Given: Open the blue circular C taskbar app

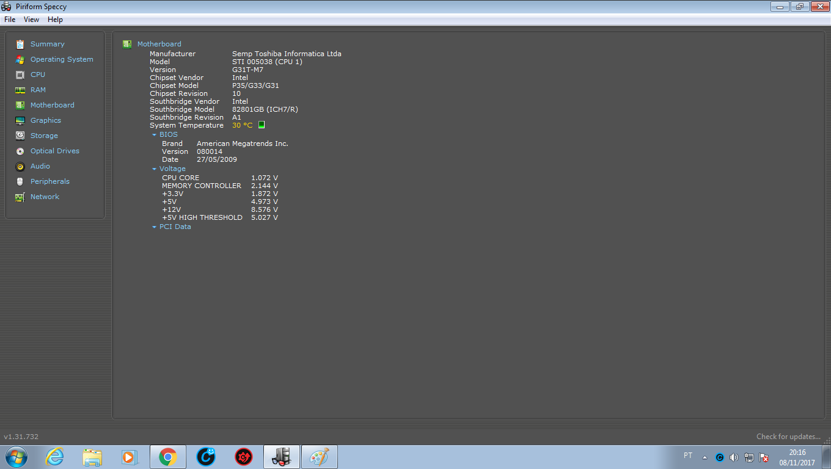Looking at the screenshot, I should click(206, 457).
